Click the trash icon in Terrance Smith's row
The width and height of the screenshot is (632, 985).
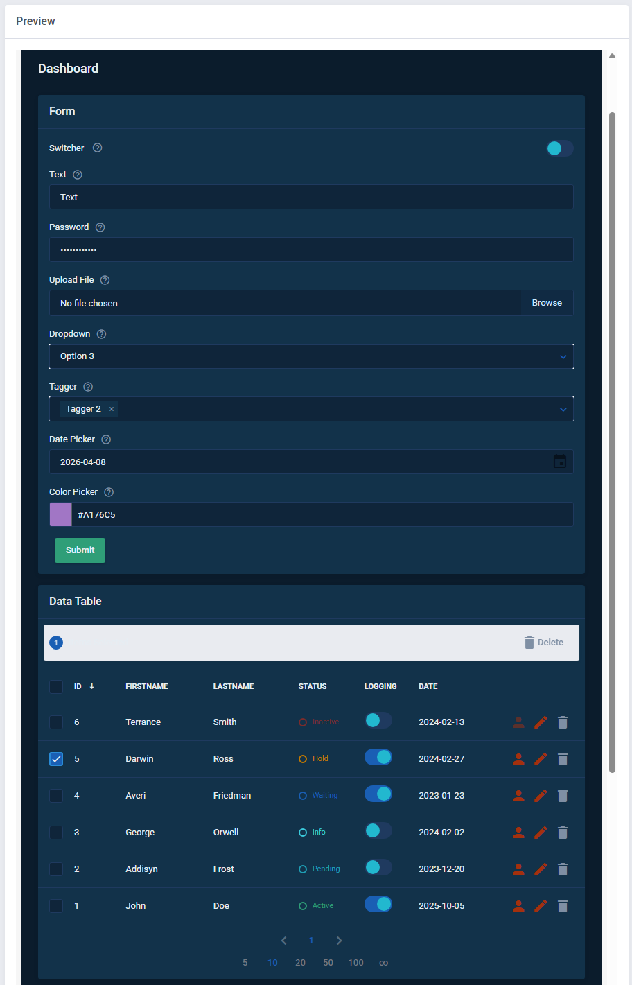click(563, 722)
